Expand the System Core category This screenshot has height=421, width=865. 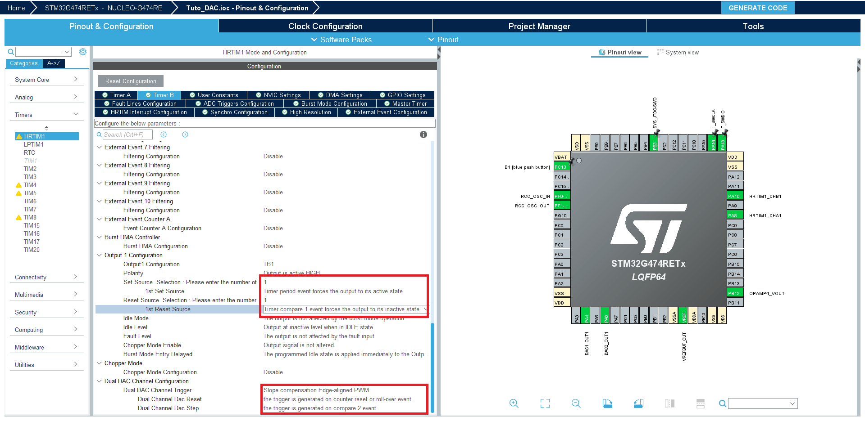click(46, 80)
